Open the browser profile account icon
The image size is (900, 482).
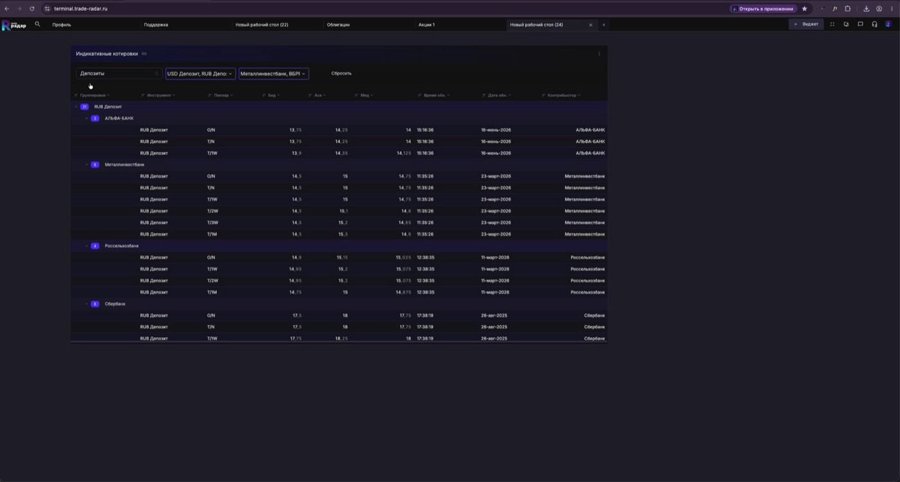[879, 9]
